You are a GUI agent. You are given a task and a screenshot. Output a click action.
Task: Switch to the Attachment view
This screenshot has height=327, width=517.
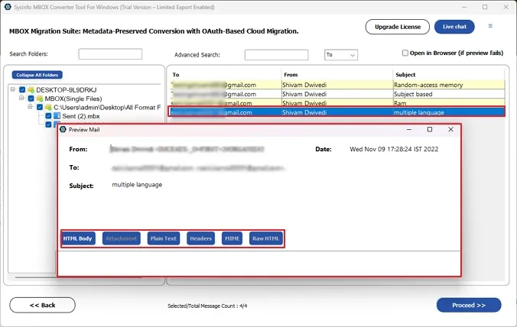(122, 238)
